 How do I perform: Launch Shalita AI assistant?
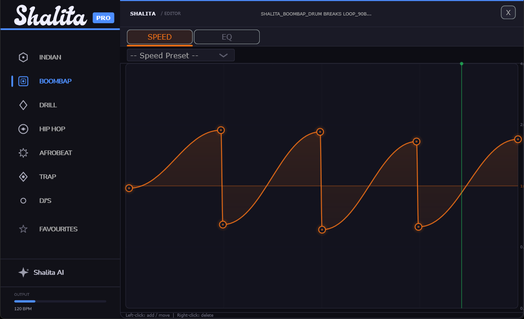click(49, 273)
